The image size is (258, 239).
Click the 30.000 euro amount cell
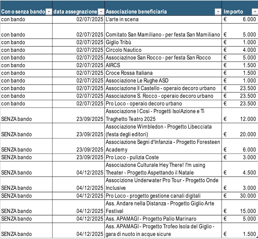pos(240,196)
